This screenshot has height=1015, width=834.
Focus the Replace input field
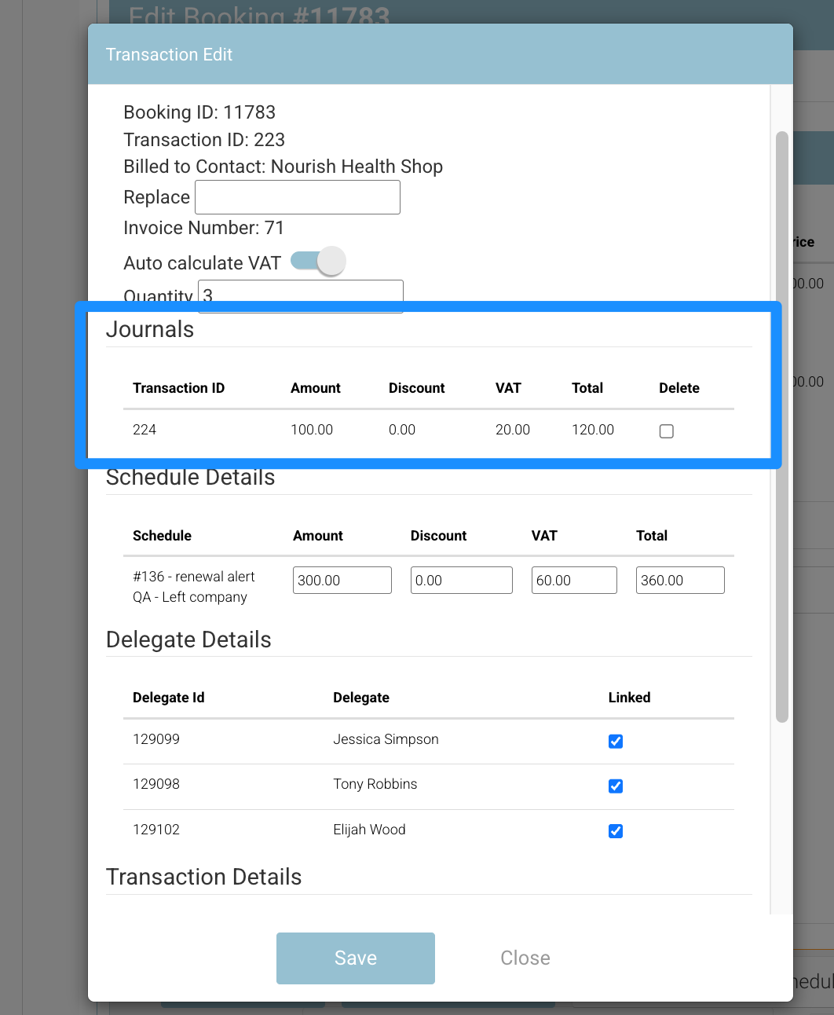(x=298, y=197)
